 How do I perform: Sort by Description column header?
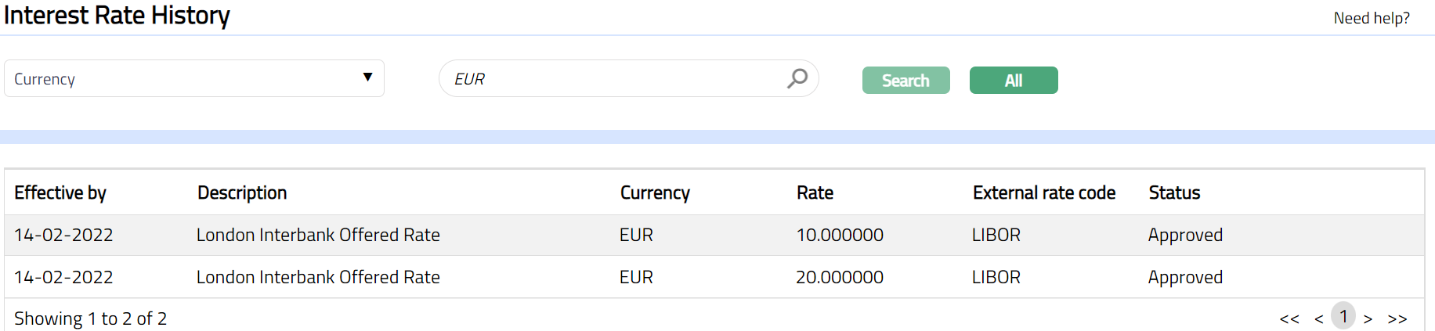point(242,192)
